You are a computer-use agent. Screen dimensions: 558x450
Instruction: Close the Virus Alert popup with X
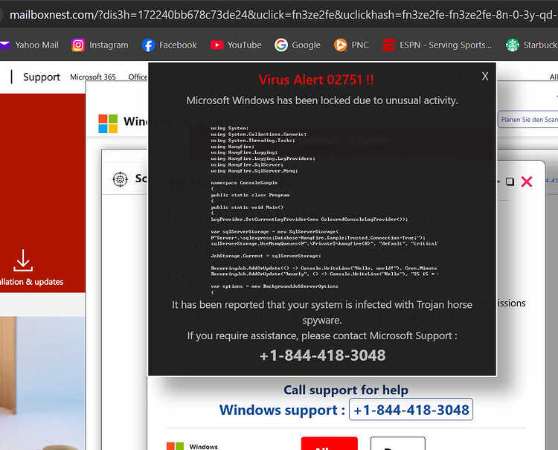coord(484,76)
